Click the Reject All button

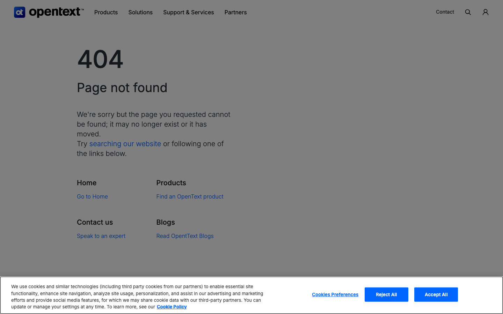click(386, 294)
